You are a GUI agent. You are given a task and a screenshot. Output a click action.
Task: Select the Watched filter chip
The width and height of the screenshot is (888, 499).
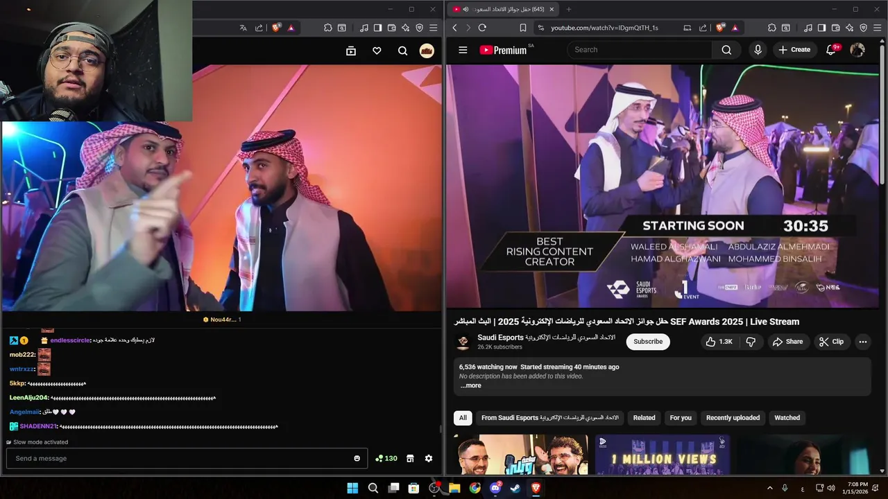787,418
